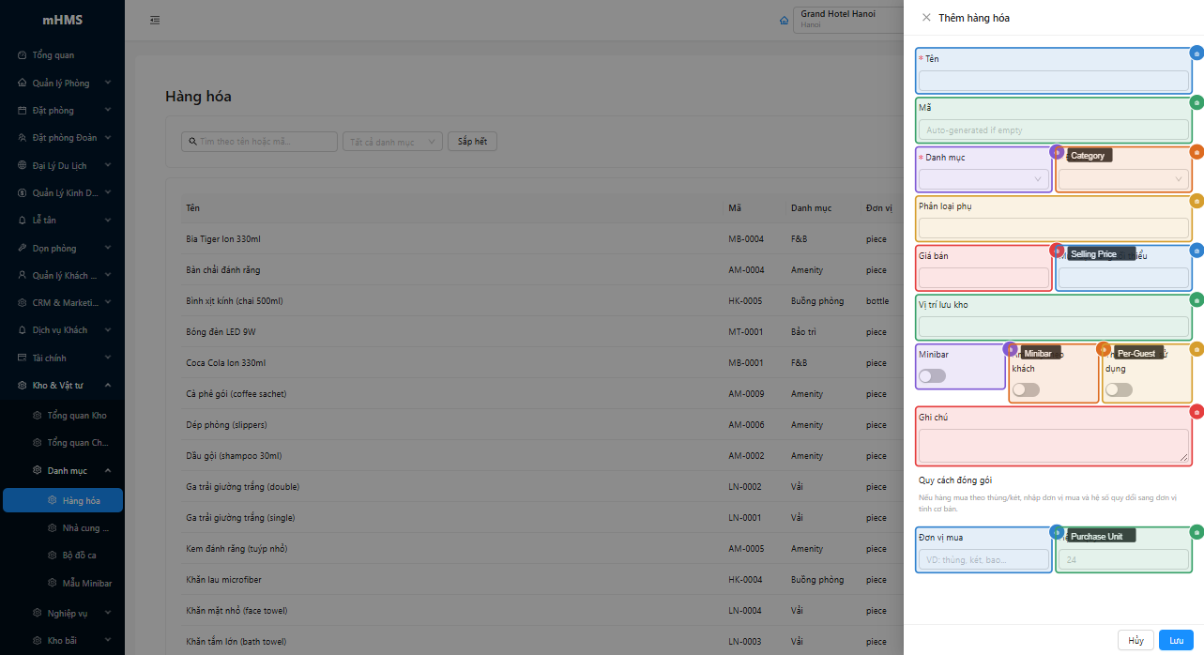
Task: Open the Tất cả danh mục filter dropdown
Action: pyautogui.click(x=392, y=142)
